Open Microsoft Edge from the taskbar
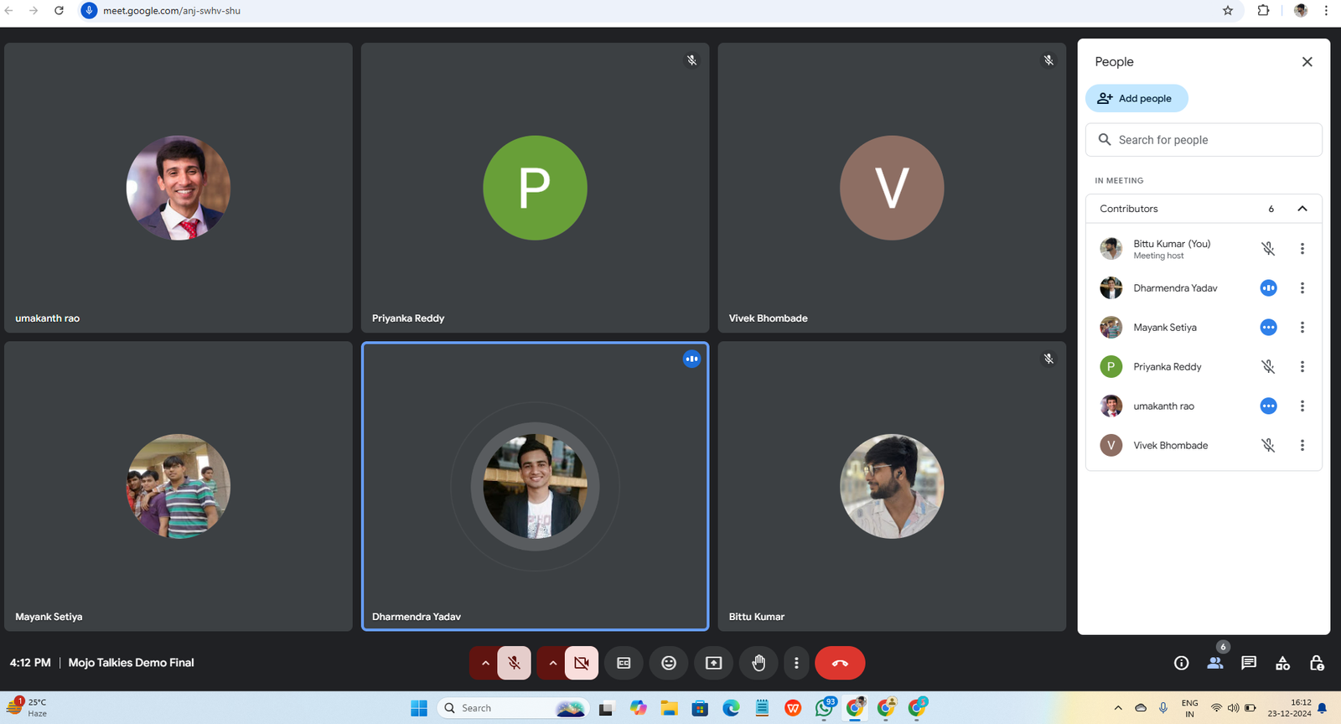The width and height of the screenshot is (1341, 724). click(731, 708)
